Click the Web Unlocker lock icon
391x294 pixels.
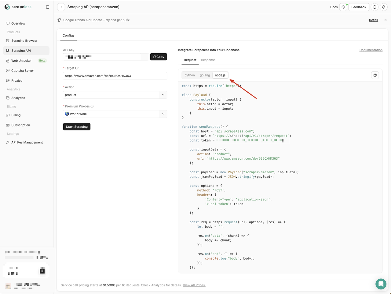[8, 61]
